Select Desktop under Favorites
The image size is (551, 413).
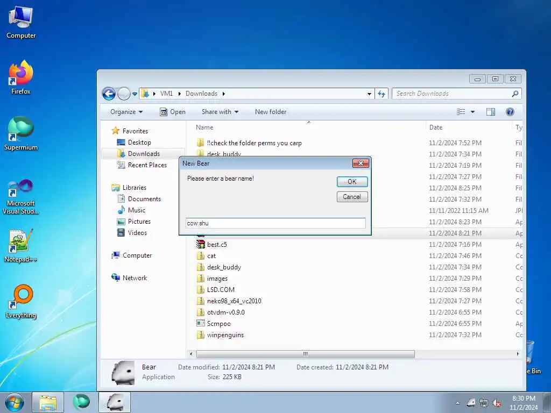click(x=139, y=142)
